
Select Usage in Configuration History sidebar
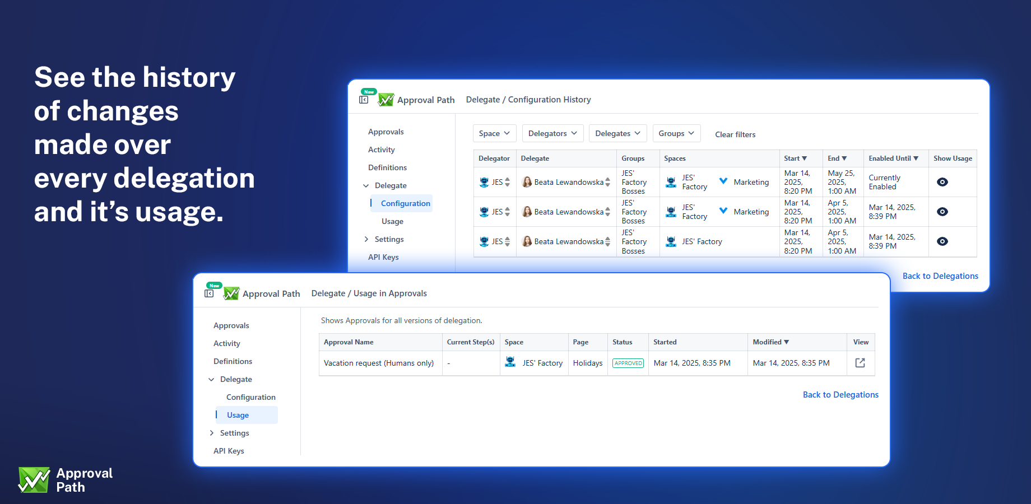click(x=393, y=221)
